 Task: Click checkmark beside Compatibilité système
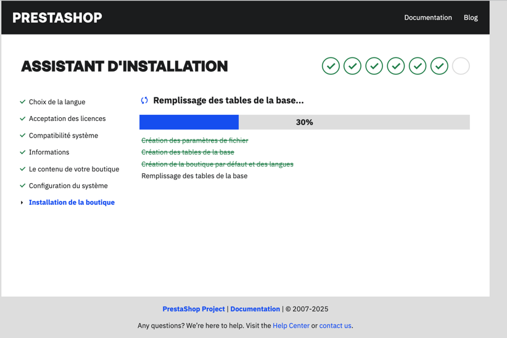pos(22,135)
